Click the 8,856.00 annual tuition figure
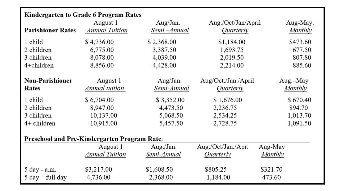The height and width of the screenshot is (191, 340). [102, 66]
